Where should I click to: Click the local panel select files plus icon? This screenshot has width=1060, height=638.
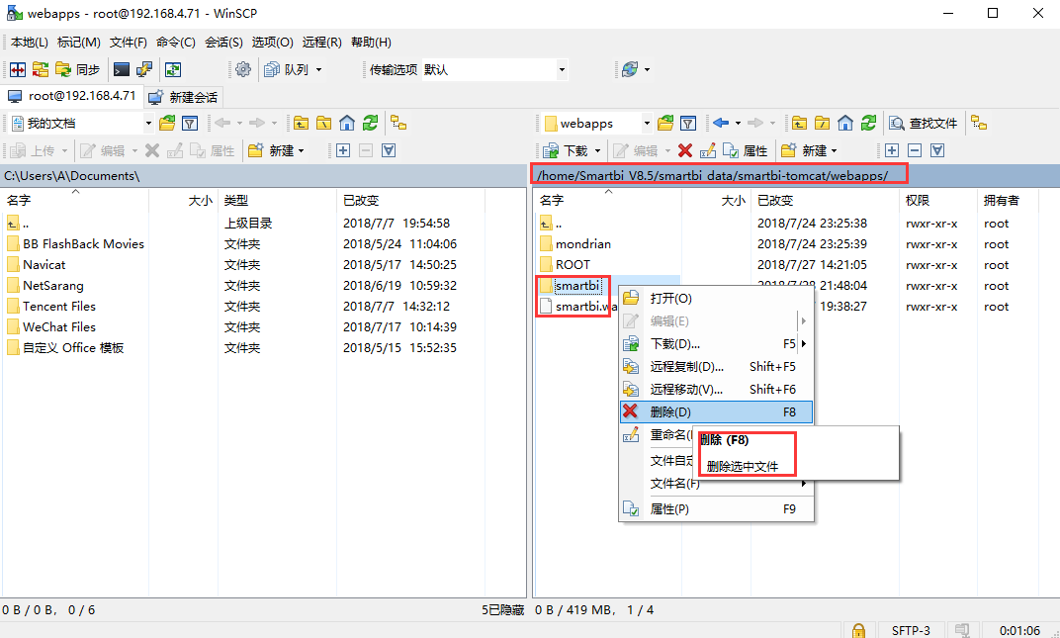[x=343, y=150]
